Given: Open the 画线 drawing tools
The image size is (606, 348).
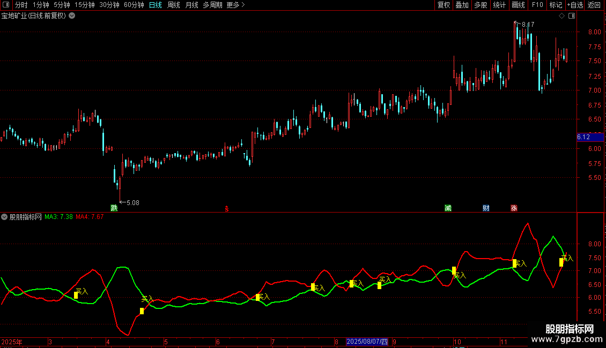Looking at the screenshot, I should point(518,5).
